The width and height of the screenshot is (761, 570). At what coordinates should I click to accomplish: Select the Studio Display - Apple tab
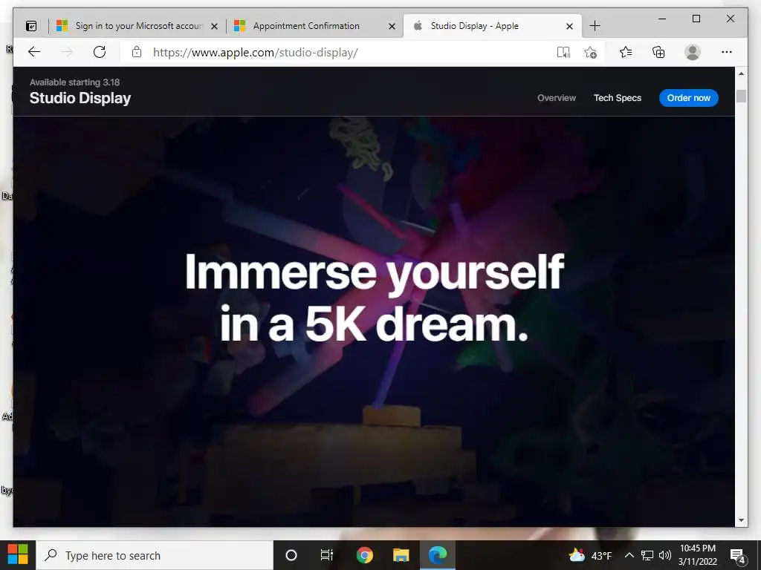click(x=492, y=26)
